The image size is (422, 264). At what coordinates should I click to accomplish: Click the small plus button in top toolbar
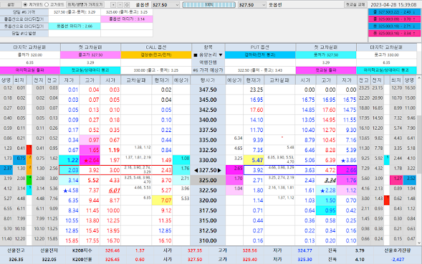point(113,5)
